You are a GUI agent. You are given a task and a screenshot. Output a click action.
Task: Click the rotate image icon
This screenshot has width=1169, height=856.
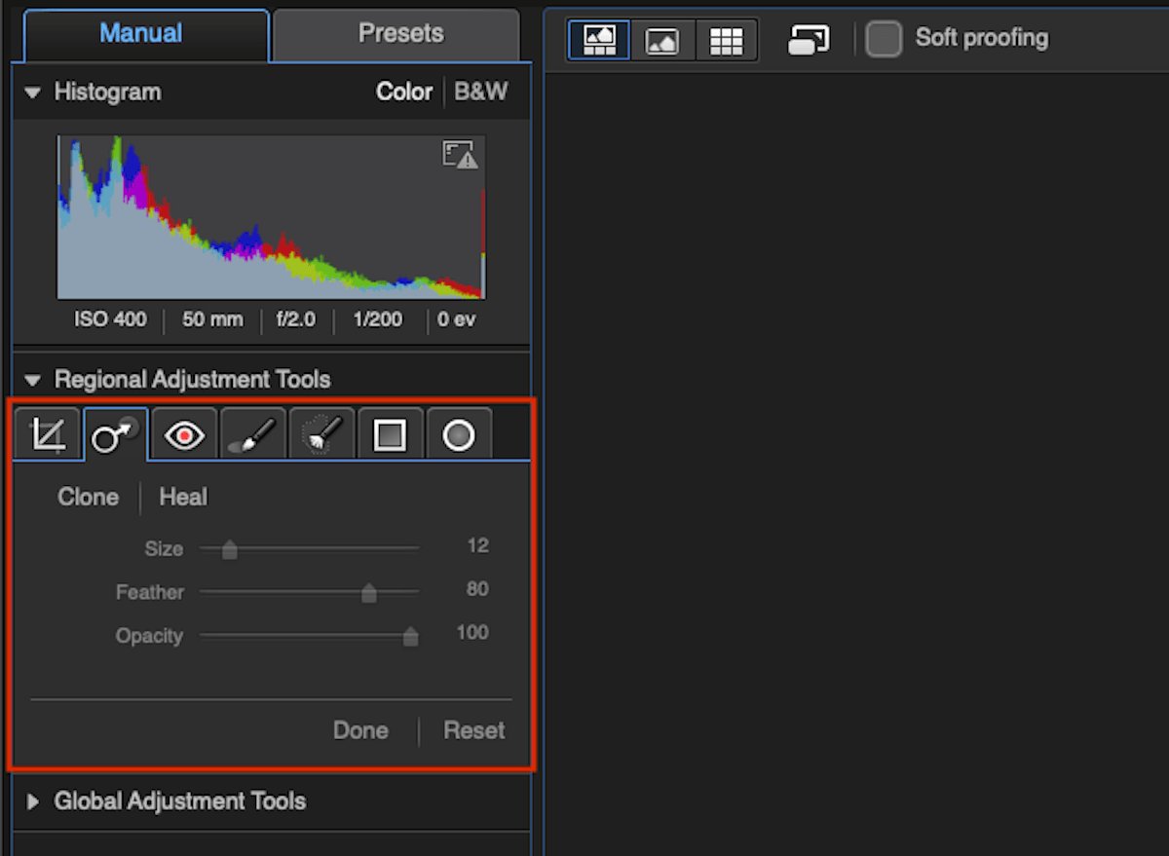(807, 38)
